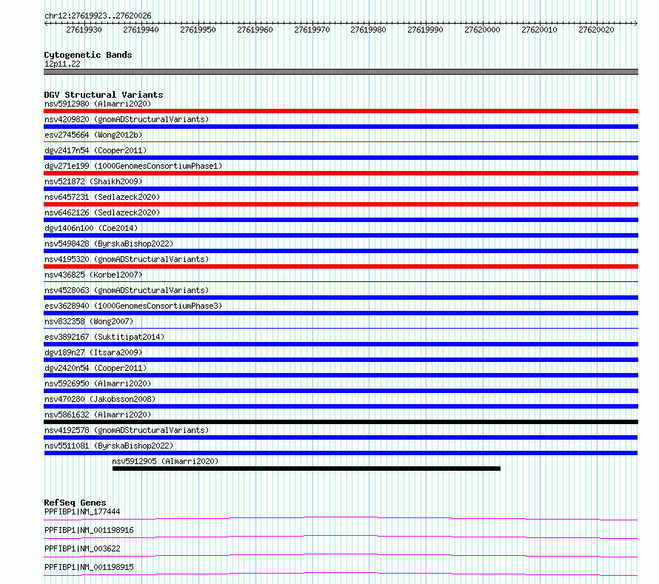This screenshot has height=584, width=659.
Task: Select the nsv470280 (Jakobsson2008) label
Action: pos(100,399)
